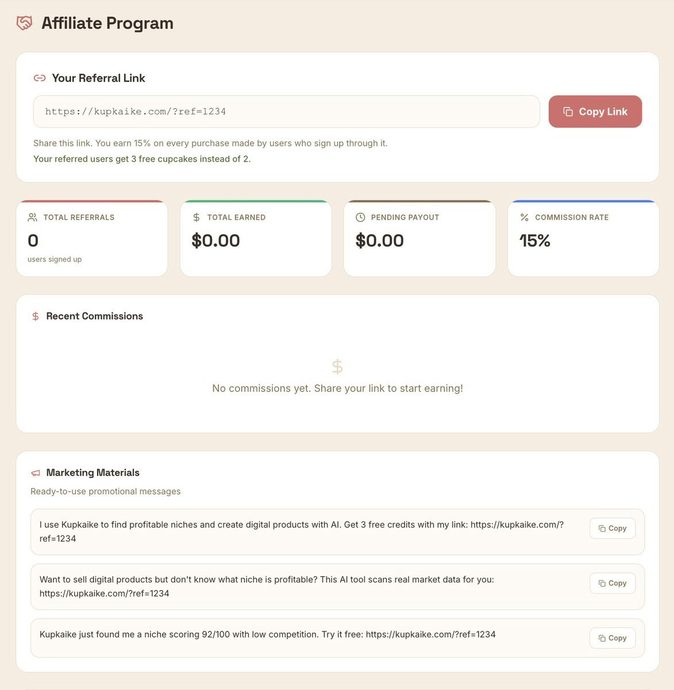This screenshot has height=690, width=674.
Task: Click the text about referred users getting 3 free cupcakes
Action: [x=142, y=159]
